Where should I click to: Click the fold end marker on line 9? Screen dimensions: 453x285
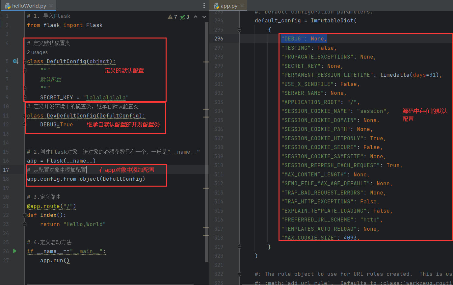(x=24, y=97)
